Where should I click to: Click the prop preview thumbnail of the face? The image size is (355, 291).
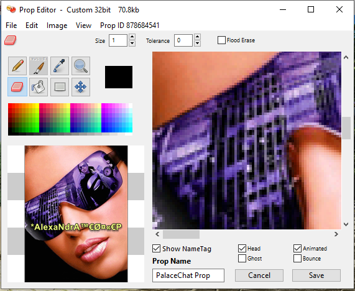(76, 214)
